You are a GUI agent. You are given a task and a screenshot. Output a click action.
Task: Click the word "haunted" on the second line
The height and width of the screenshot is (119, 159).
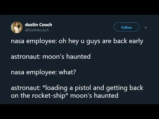pos(79,57)
